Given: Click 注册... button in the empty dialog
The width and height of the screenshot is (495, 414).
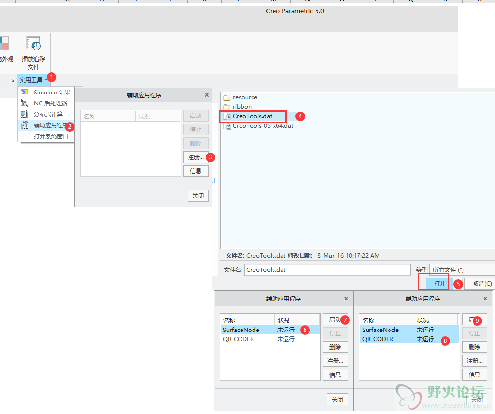Looking at the screenshot, I should pos(196,157).
